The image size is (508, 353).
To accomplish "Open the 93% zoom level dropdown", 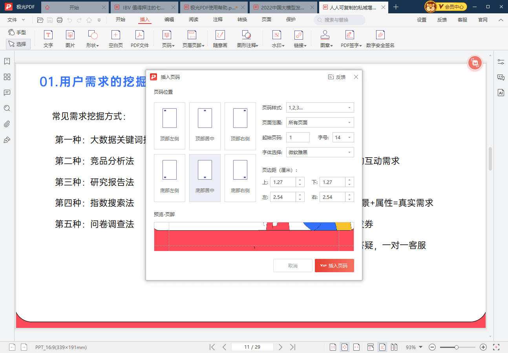I will (414, 347).
